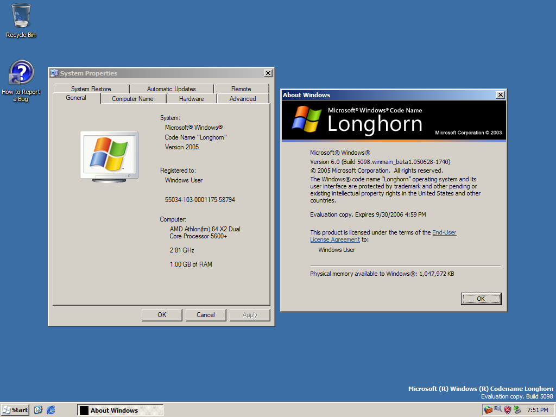The height and width of the screenshot is (417, 556).
Task: Open Windows Firewall tray icon
Action: tap(488, 410)
